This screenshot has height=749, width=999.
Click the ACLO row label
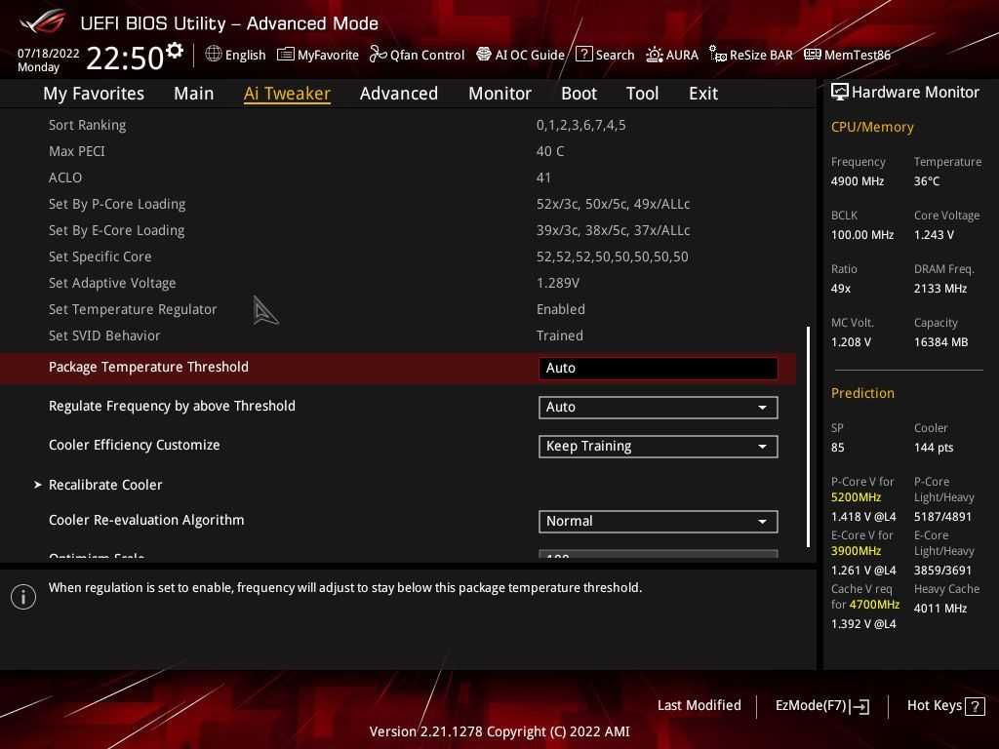pos(65,178)
